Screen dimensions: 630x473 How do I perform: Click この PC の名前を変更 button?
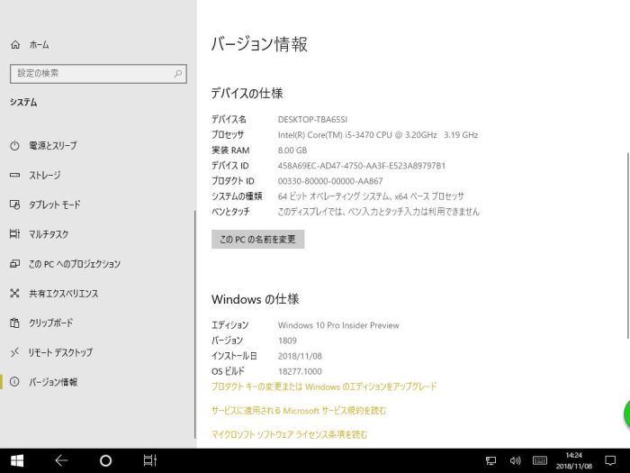(257, 239)
